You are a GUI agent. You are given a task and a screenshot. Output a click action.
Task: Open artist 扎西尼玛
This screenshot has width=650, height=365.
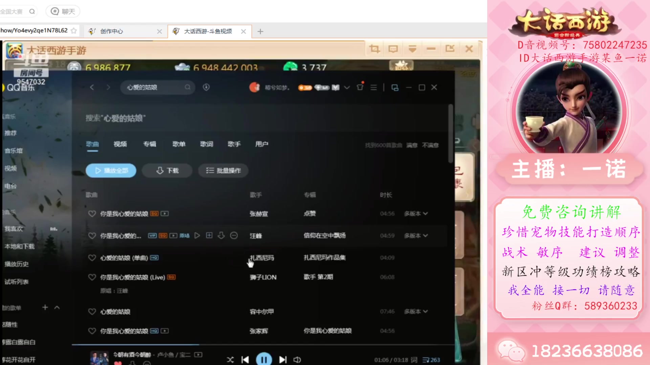point(262,258)
